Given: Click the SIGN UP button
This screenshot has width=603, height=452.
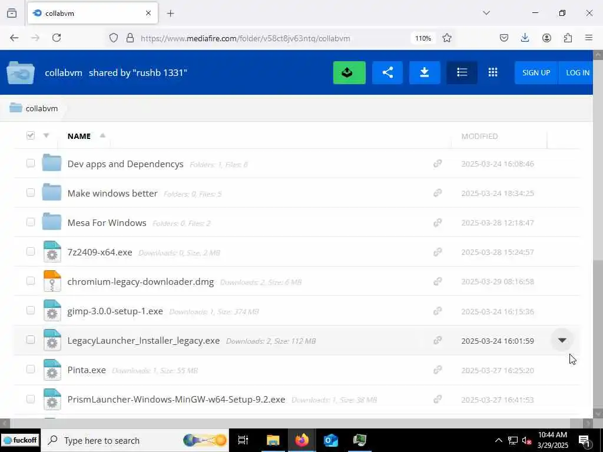Looking at the screenshot, I should pyautogui.click(x=536, y=72).
